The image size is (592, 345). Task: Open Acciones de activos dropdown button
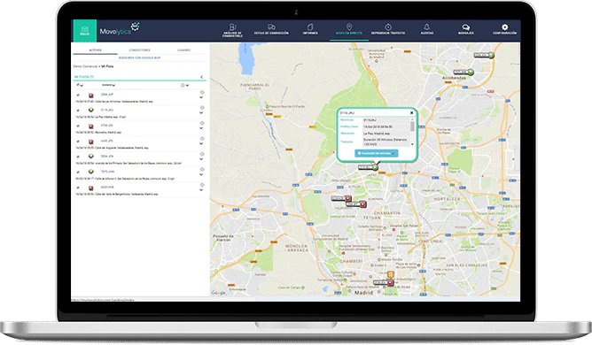tap(376, 153)
